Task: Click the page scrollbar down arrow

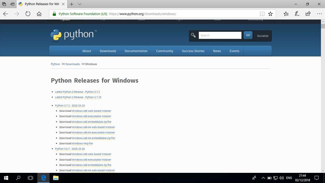Action: [x=323, y=171]
